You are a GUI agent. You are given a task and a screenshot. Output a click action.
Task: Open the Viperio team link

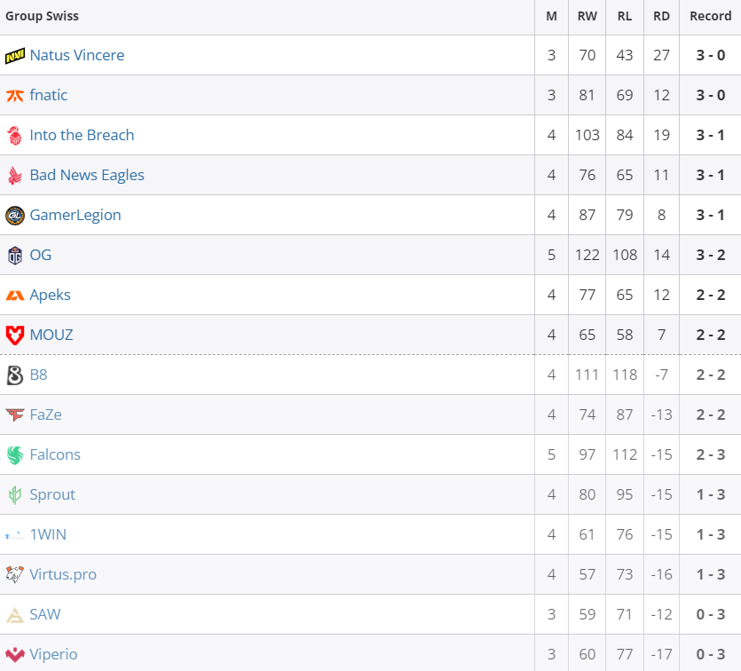pos(53,654)
